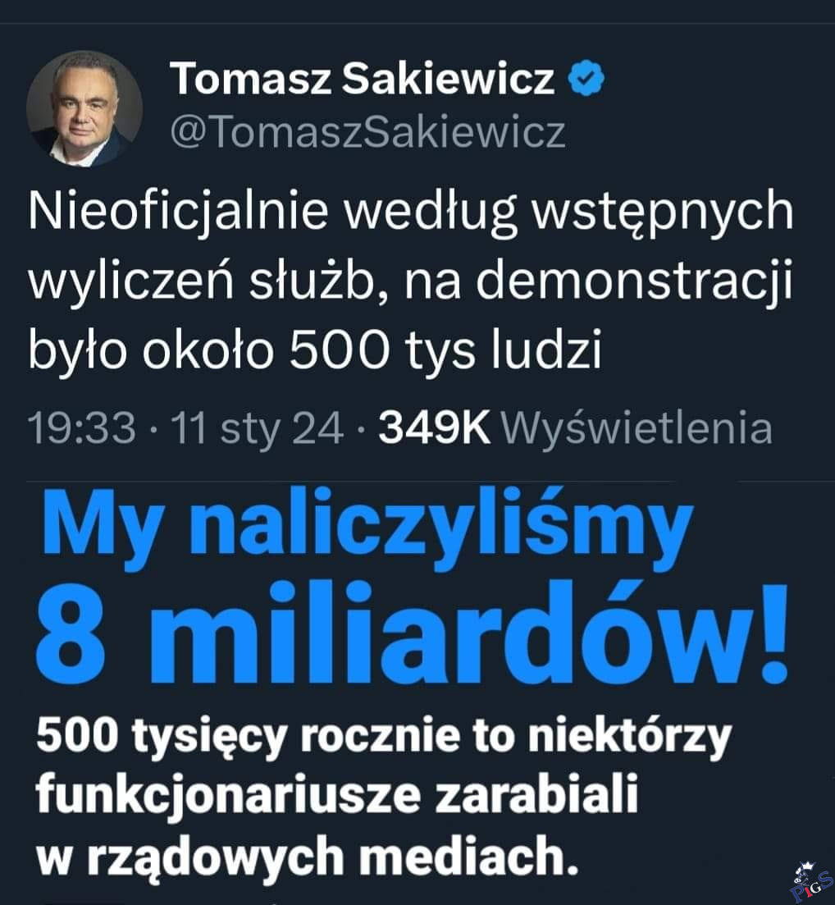This screenshot has width=835, height=905.
Task: Click the 349K views count
Action: 434,429
